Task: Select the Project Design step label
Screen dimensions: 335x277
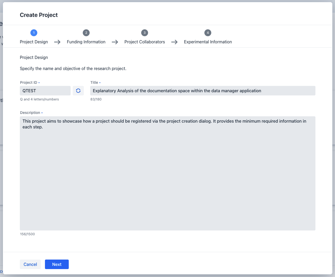Action: pyautogui.click(x=34, y=42)
